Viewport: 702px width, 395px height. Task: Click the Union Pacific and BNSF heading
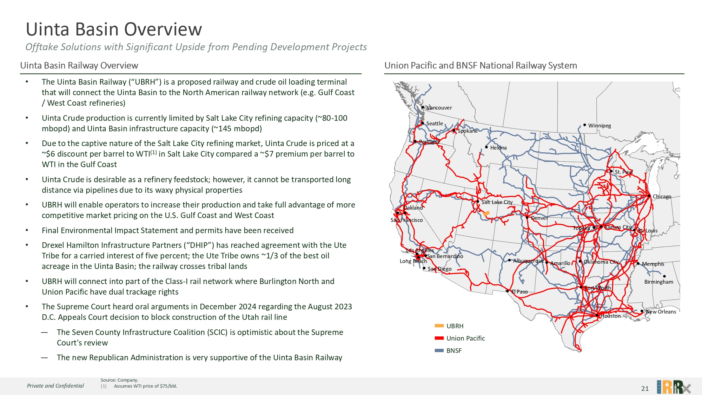tap(481, 66)
